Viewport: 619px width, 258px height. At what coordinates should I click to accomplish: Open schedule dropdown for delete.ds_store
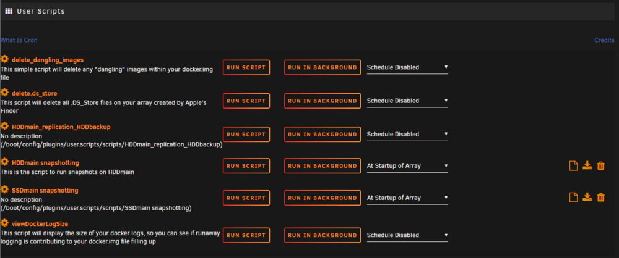(x=407, y=101)
